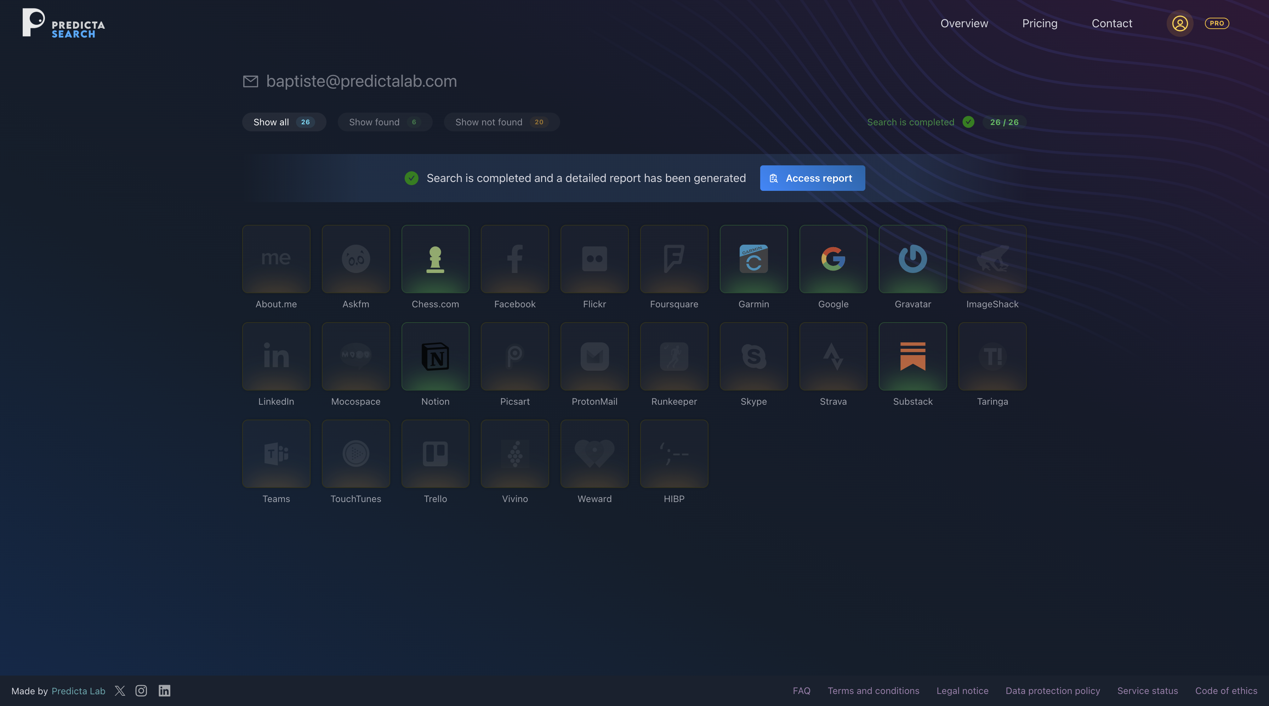Image resolution: width=1269 pixels, height=706 pixels.
Task: Open the Pricing page
Action: click(1040, 23)
